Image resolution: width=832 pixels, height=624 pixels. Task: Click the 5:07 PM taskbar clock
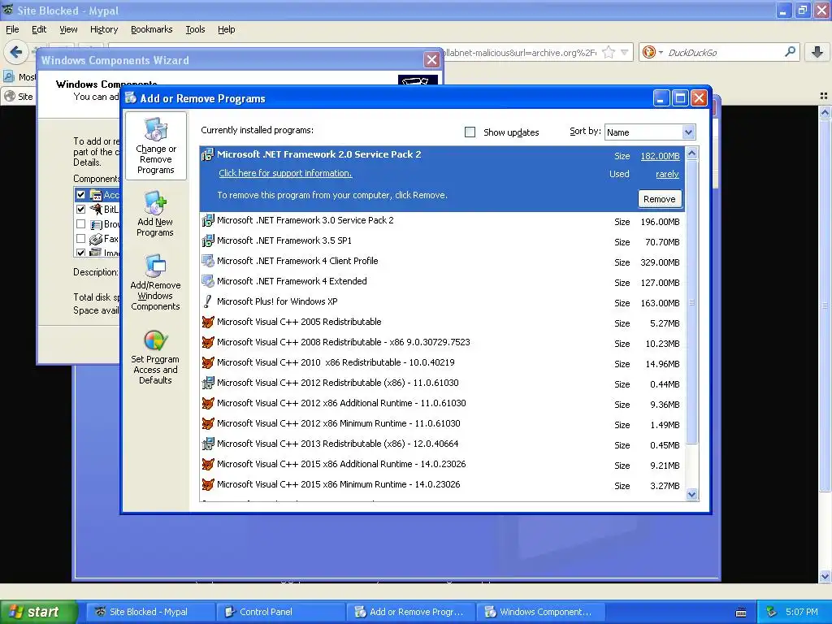[802, 612]
